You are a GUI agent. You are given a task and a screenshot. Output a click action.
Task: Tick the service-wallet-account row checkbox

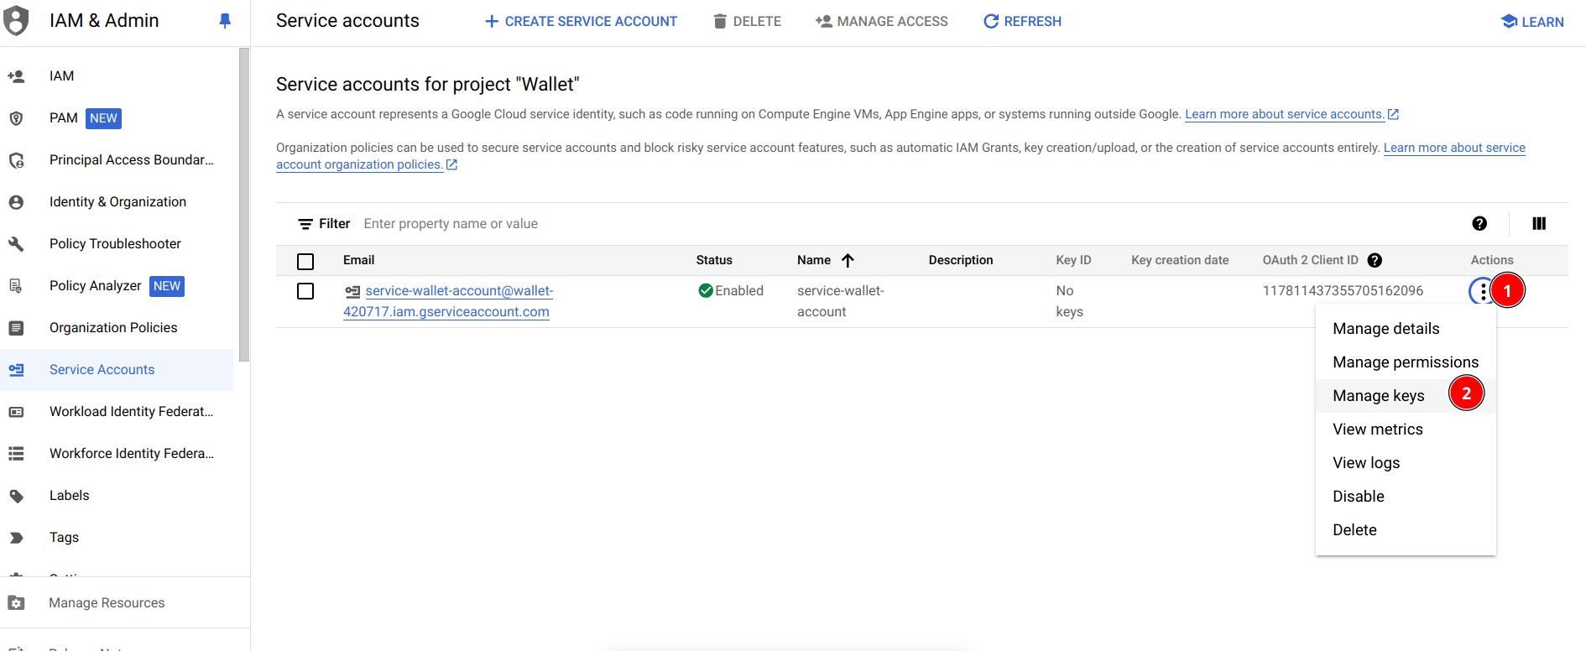[305, 291]
